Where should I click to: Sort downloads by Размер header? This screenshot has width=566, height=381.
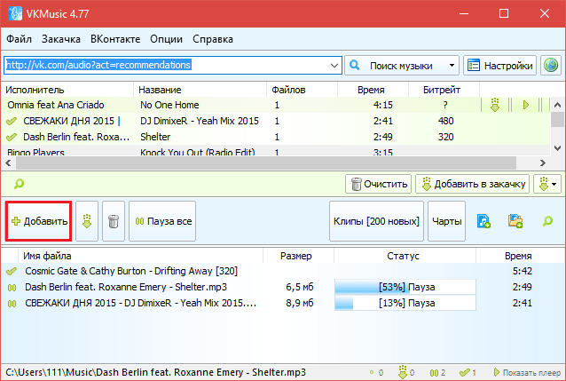pos(298,256)
